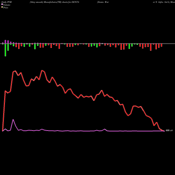Click the last price value label
The image size is (175, 175).
coord(169,131)
